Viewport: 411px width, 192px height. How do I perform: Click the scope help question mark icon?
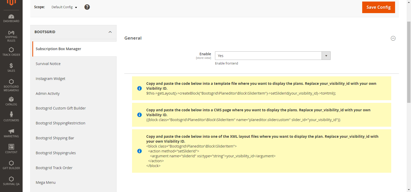(87, 7)
